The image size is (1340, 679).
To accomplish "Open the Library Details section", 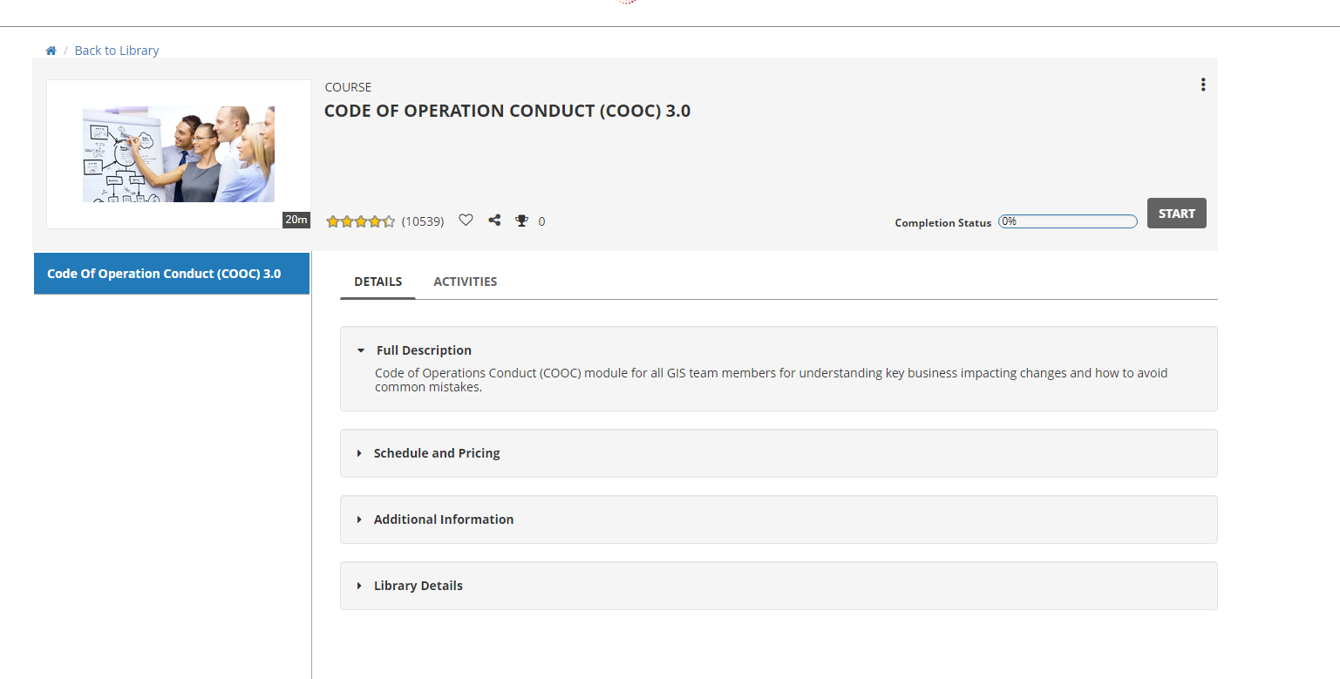I will [x=418, y=586].
